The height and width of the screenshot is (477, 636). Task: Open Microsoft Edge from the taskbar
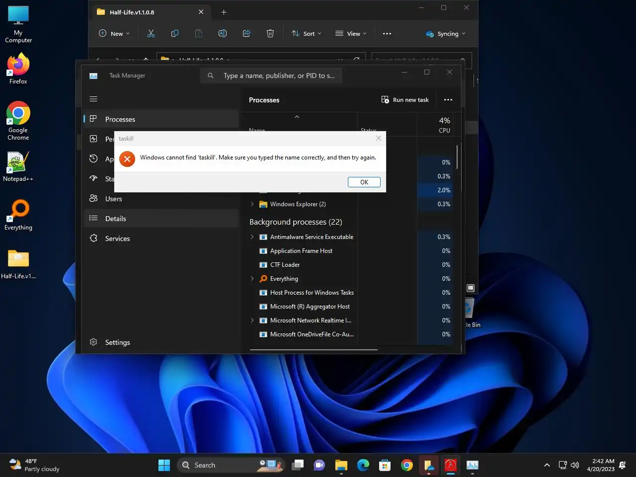(363, 465)
